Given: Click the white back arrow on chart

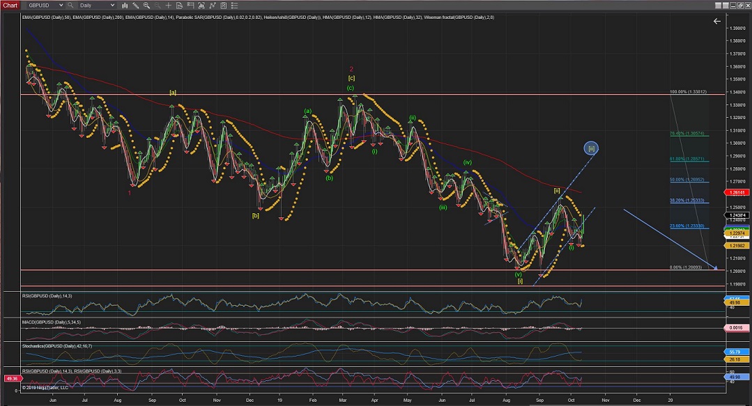Looking at the screenshot, I should coord(716,22).
